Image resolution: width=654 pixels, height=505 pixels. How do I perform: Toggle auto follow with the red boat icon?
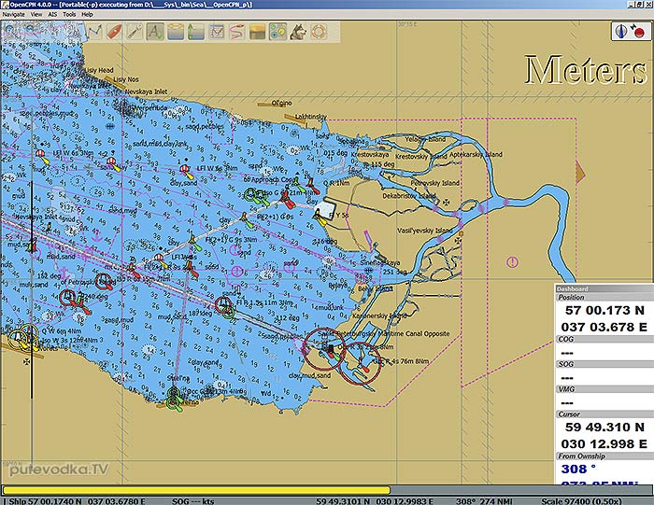pos(114,32)
